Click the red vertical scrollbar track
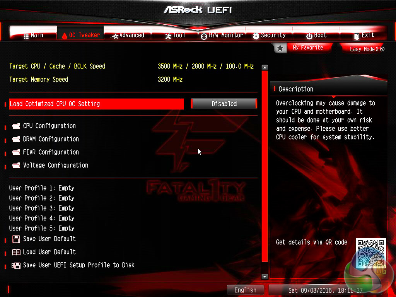396x297 pixels. (x=265, y=167)
